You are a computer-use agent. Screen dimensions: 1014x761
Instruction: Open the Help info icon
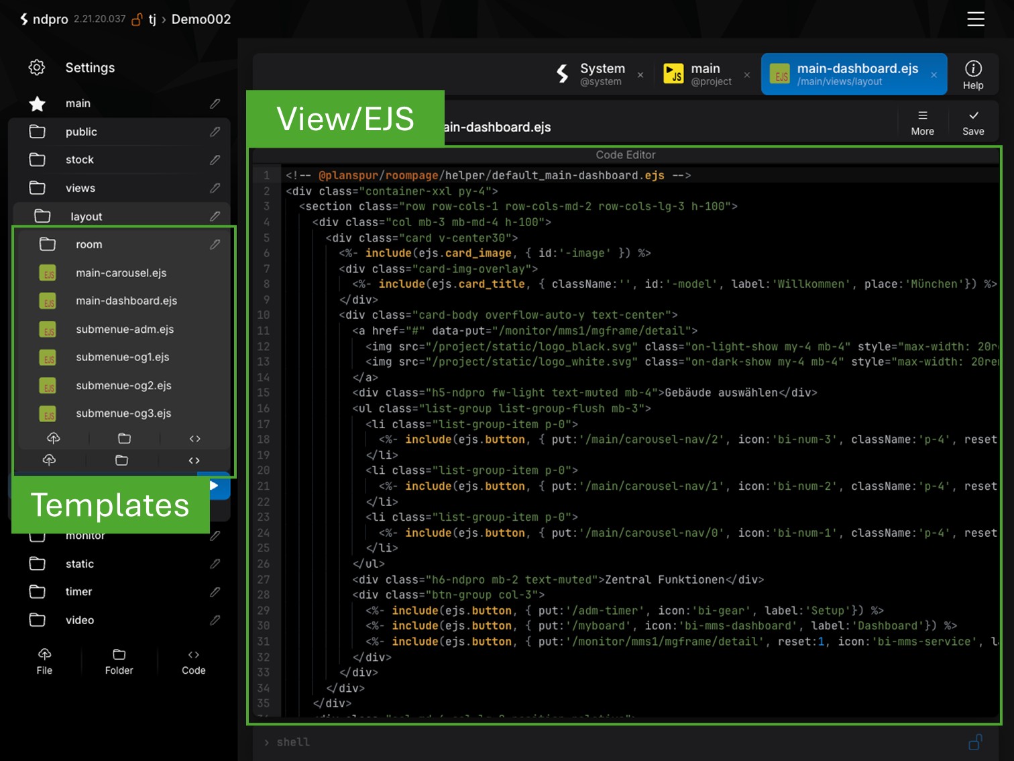[x=973, y=74]
